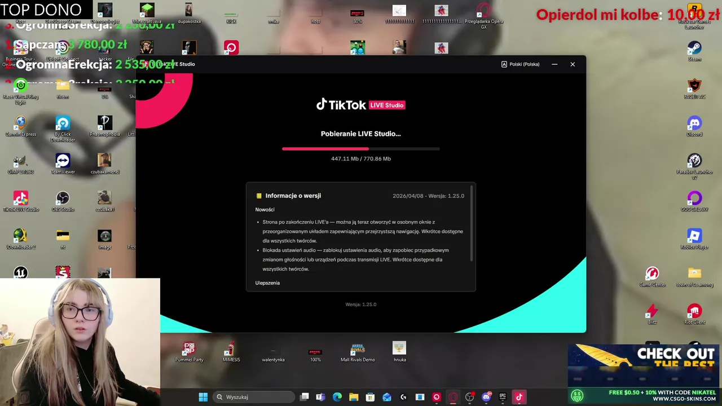
Task: Select Riot Client desktop shortcut
Action: 694,315
